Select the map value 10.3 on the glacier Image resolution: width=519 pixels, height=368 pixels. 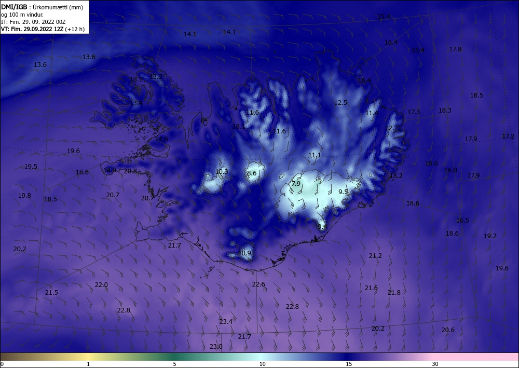click(x=222, y=171)
